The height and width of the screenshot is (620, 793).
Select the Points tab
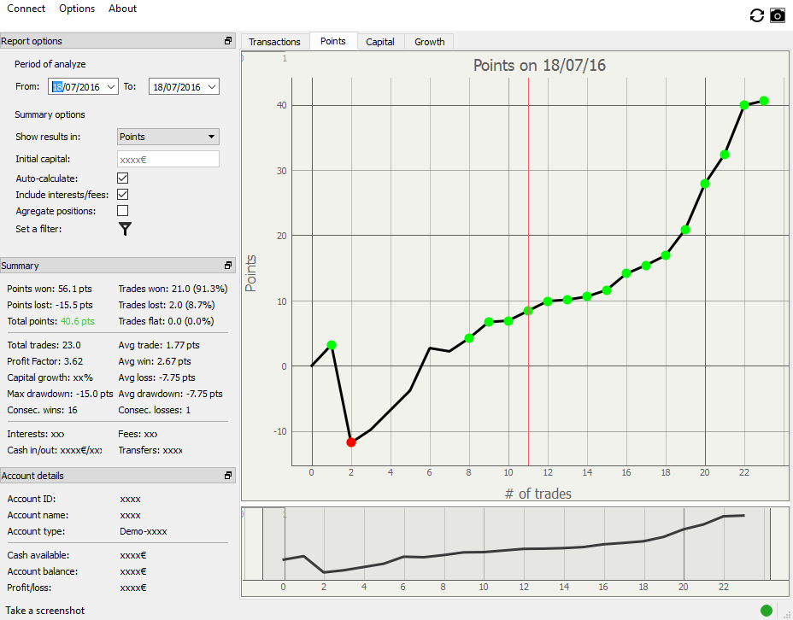(332, 41)
